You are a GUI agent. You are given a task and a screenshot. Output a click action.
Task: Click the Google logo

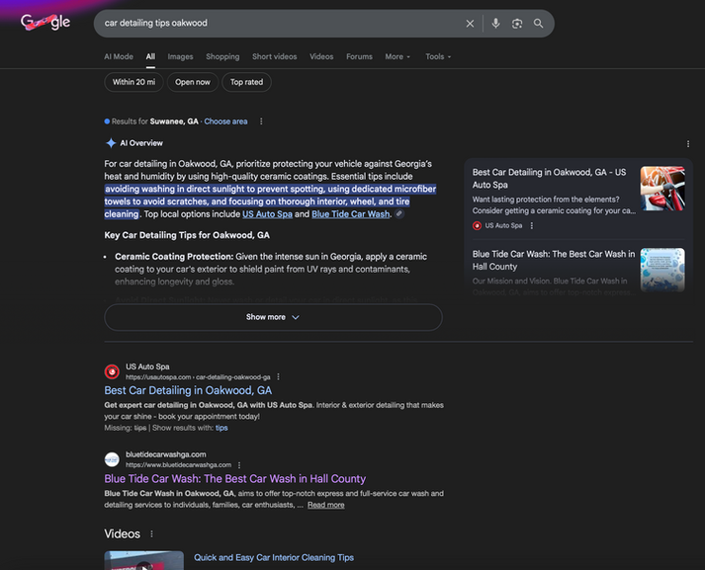point(45,22)
